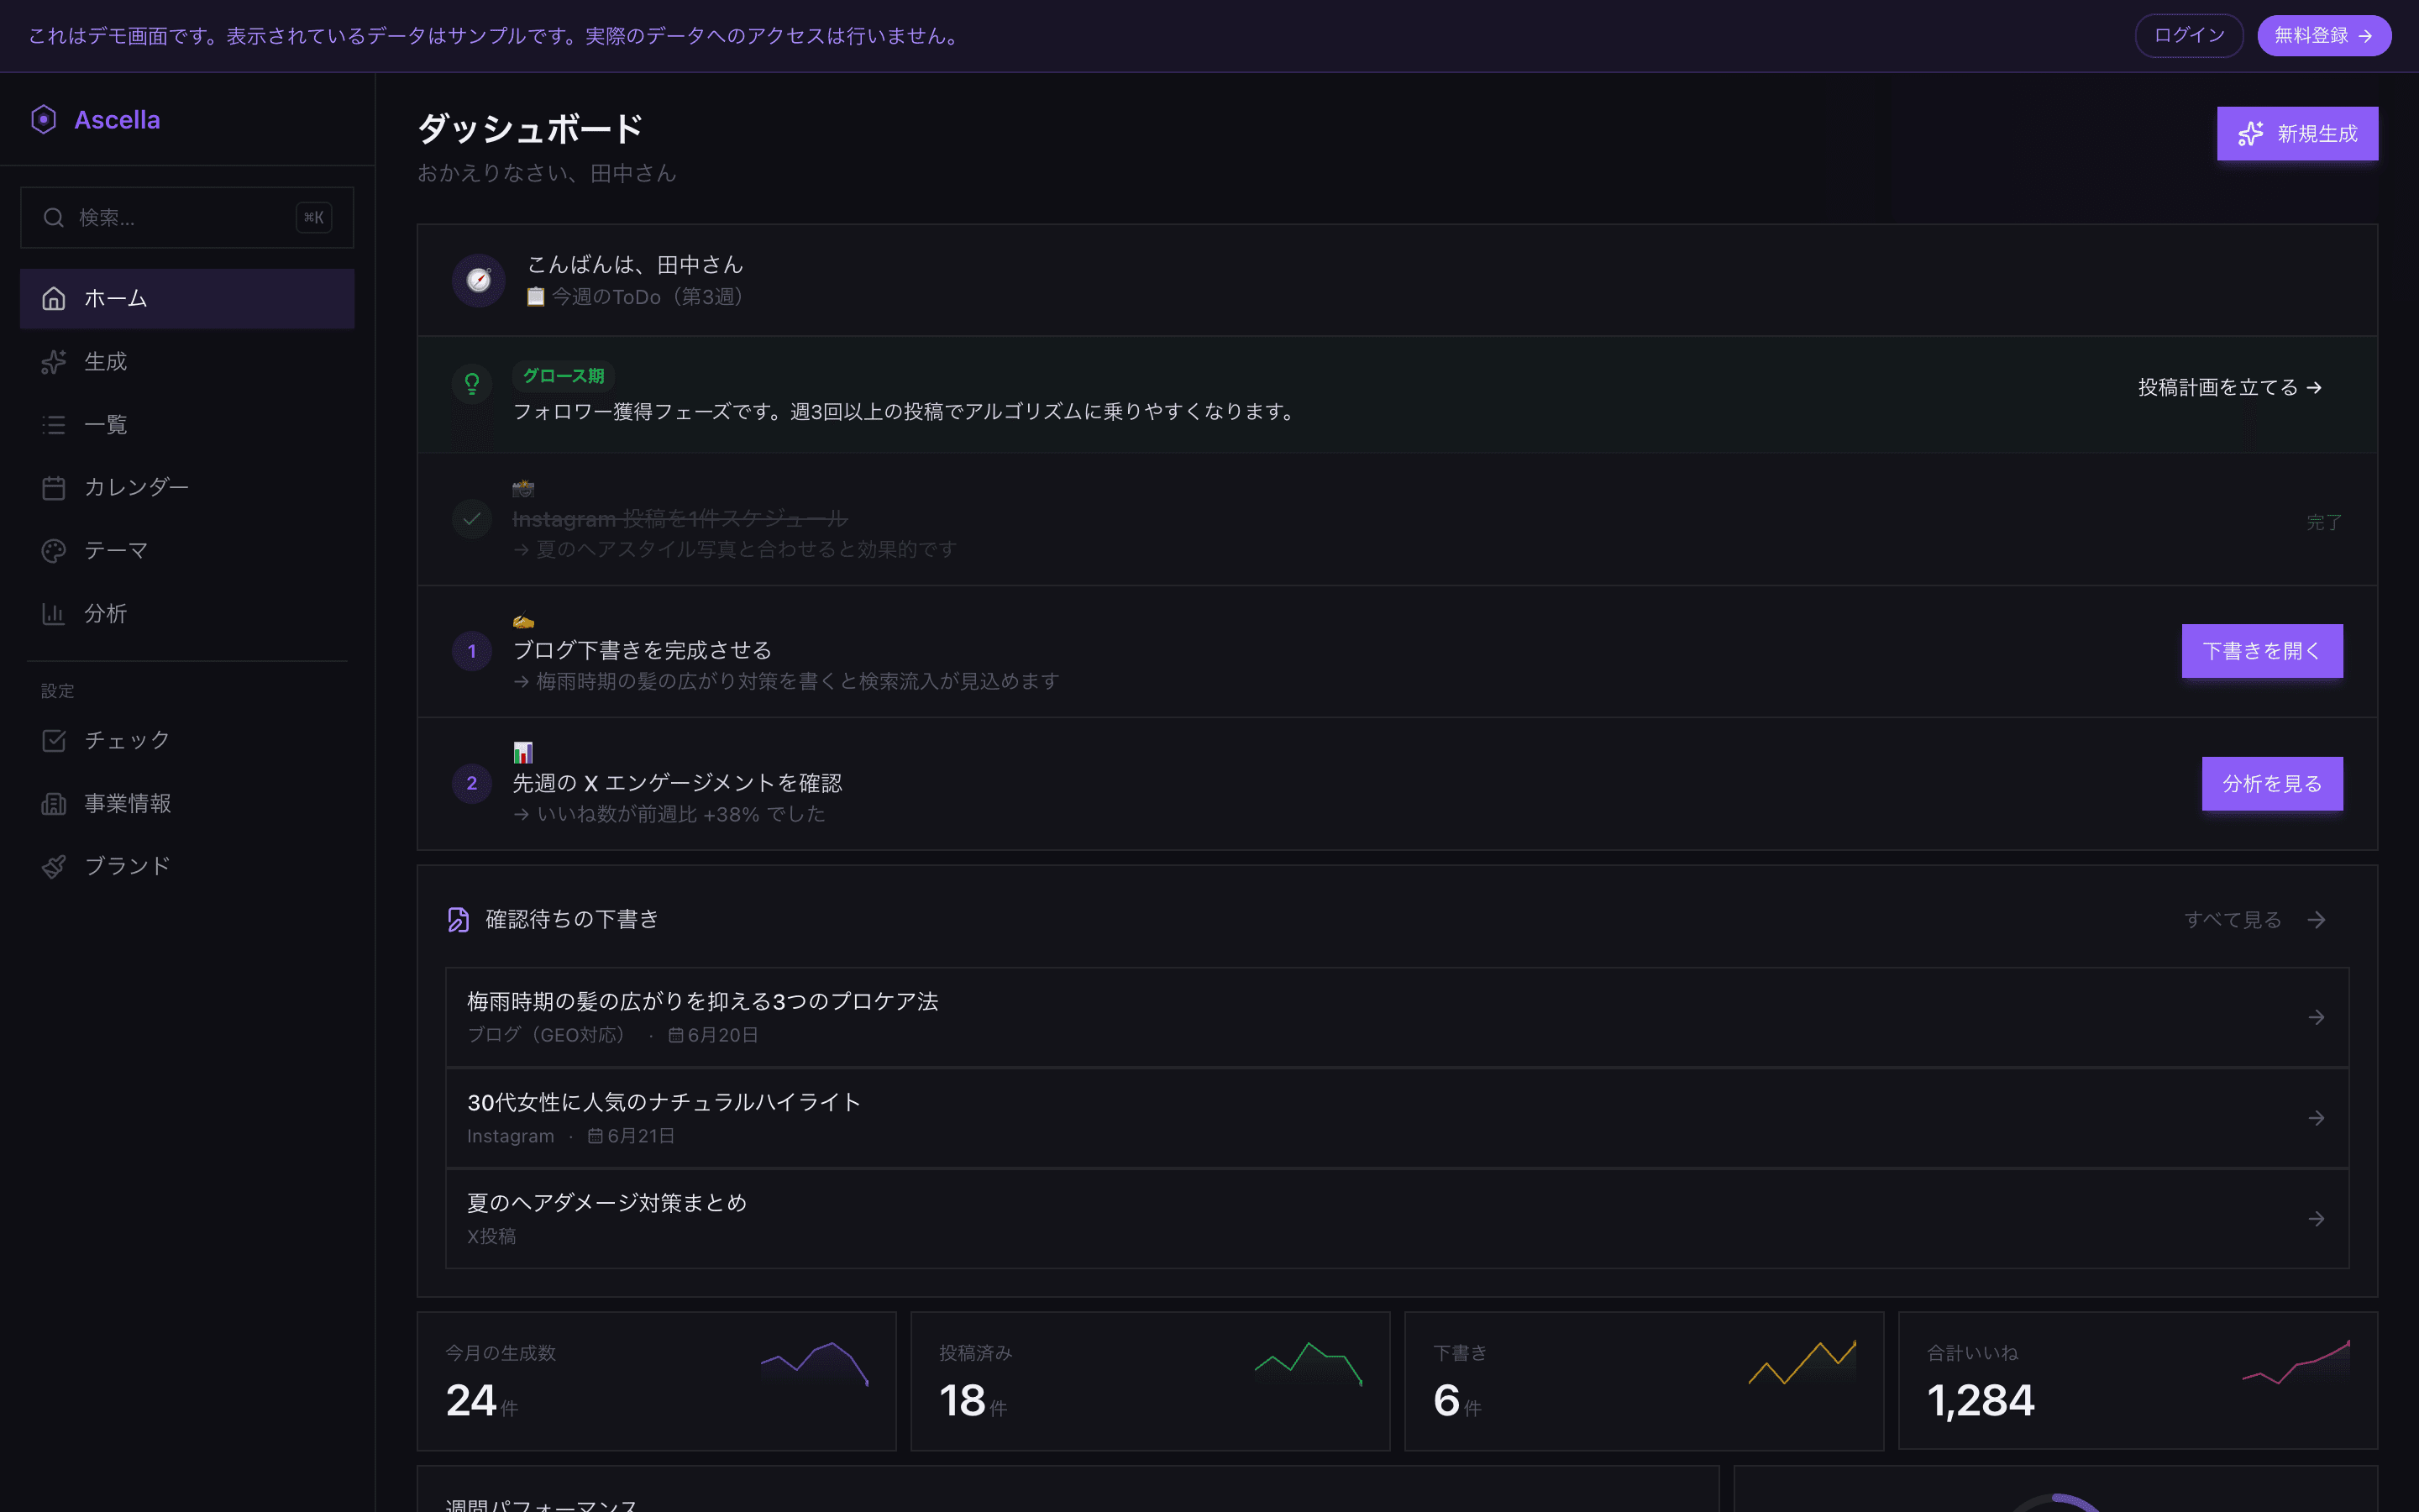Click the カレンダー calendar icon in the sidebar
The height and width of the screenshot is (1512, 2419).
point(54,487)
